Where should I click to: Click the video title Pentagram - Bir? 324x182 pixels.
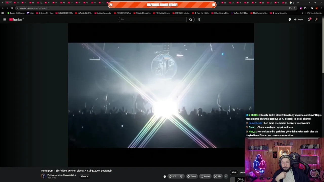tap(76, 171)
